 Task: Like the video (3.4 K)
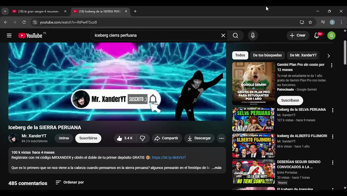125,138
